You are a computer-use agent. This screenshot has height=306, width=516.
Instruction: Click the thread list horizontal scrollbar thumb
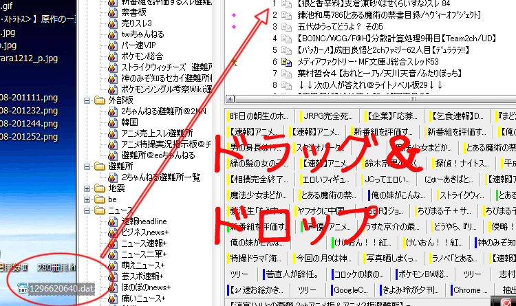pyautogui.click(x=411, y=99)
